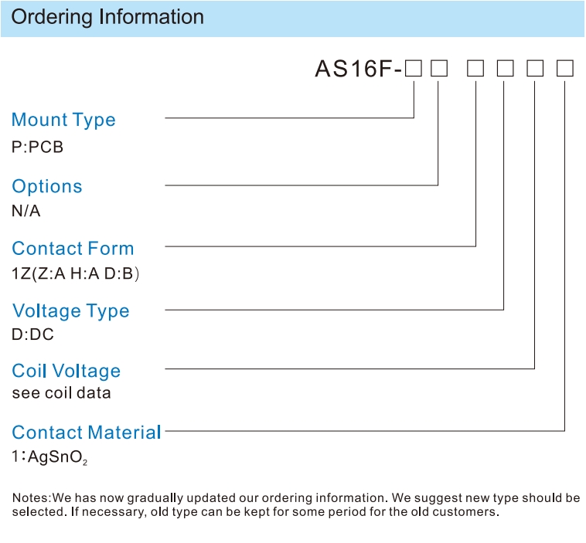Screen dimensions: 586x543
Task: Select the 1:AgSnO2 material text
Action: [x=49, y=457]
